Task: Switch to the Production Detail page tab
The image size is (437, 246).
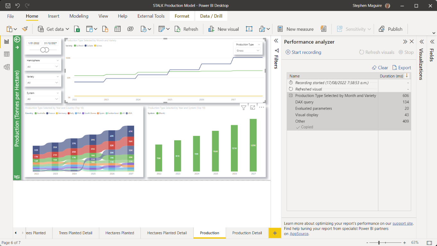Action: (247, 233)
